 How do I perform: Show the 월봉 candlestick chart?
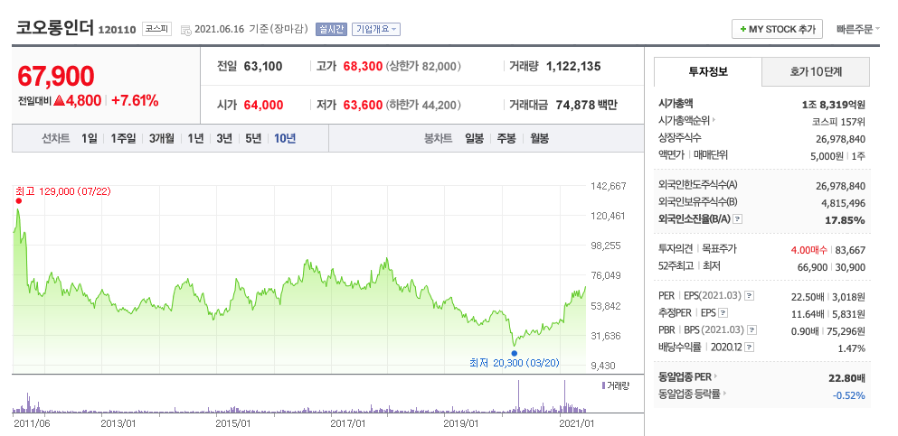click(540, 138)
